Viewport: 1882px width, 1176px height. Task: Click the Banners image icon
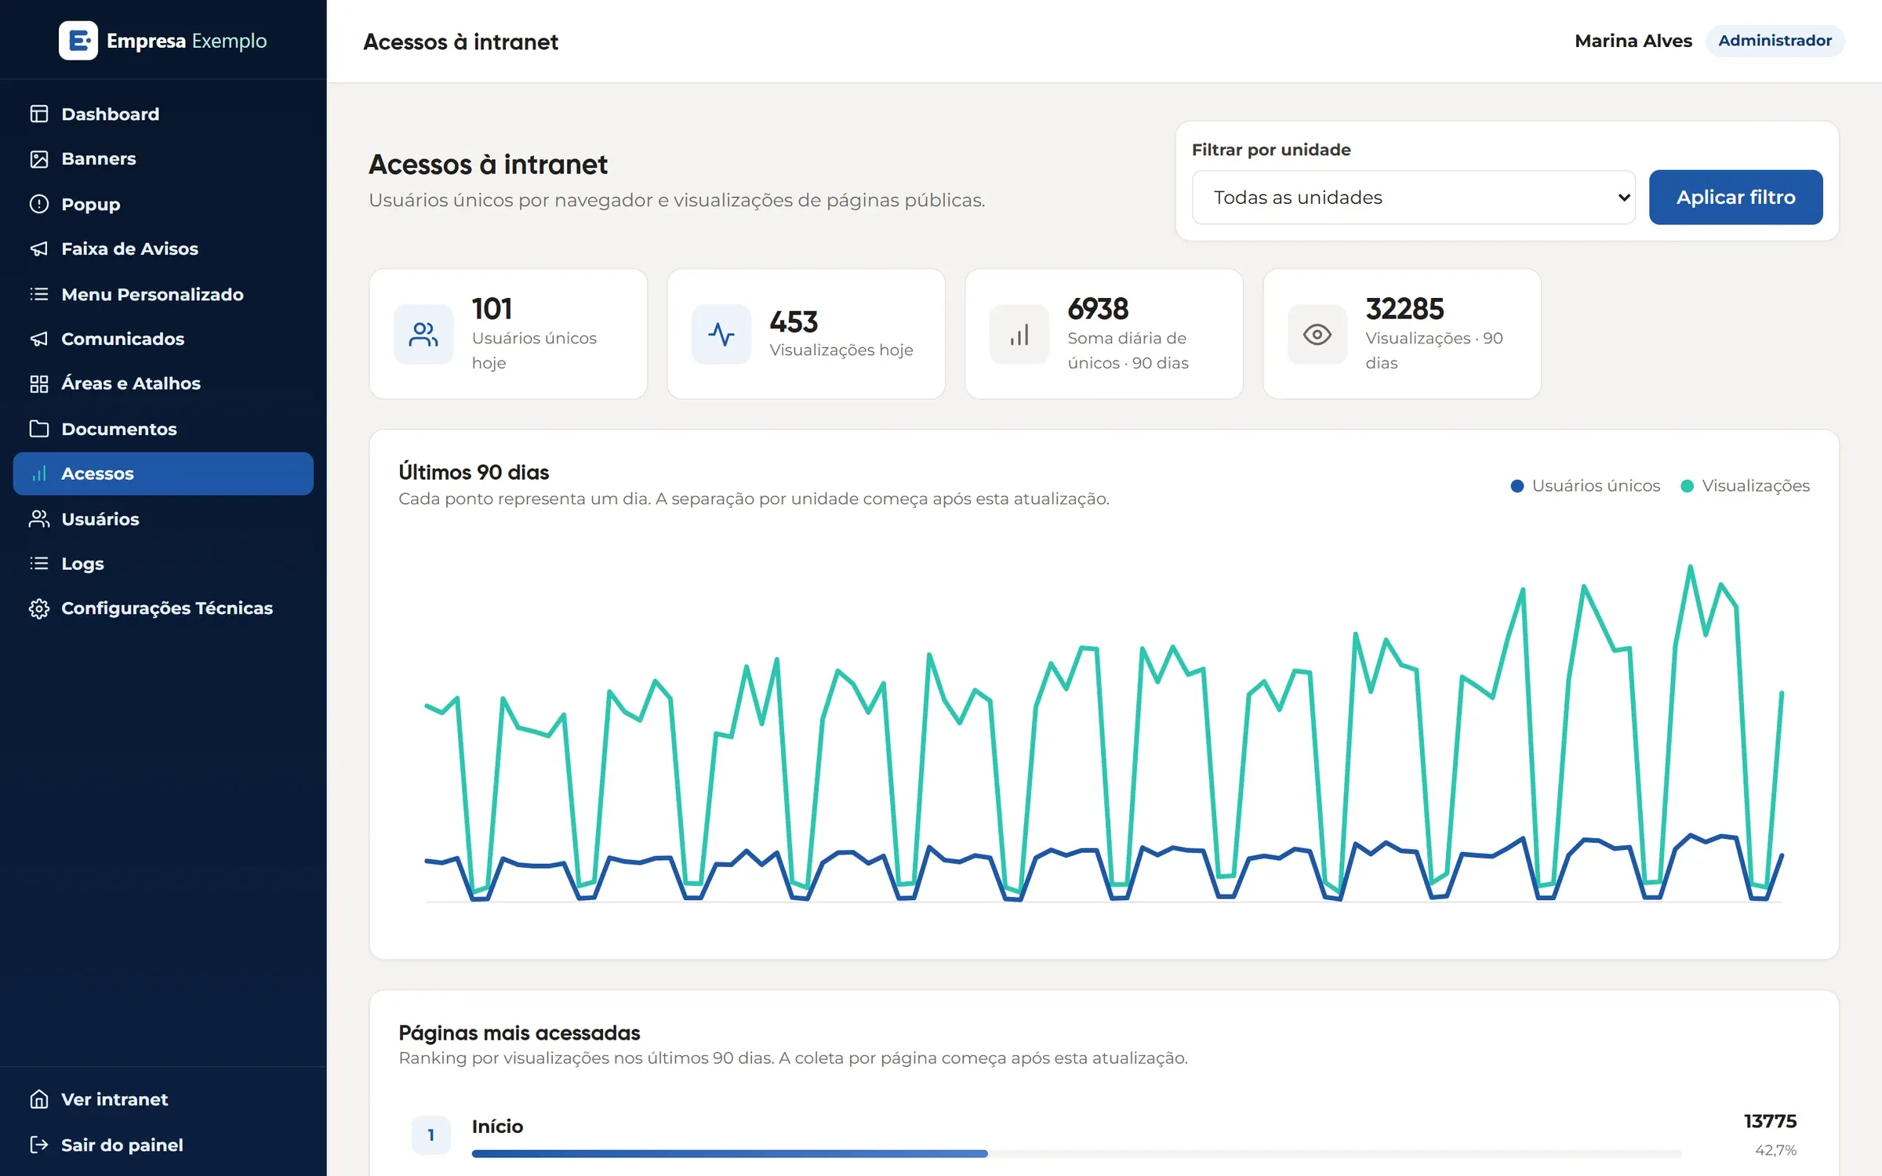tap(39, 159)
